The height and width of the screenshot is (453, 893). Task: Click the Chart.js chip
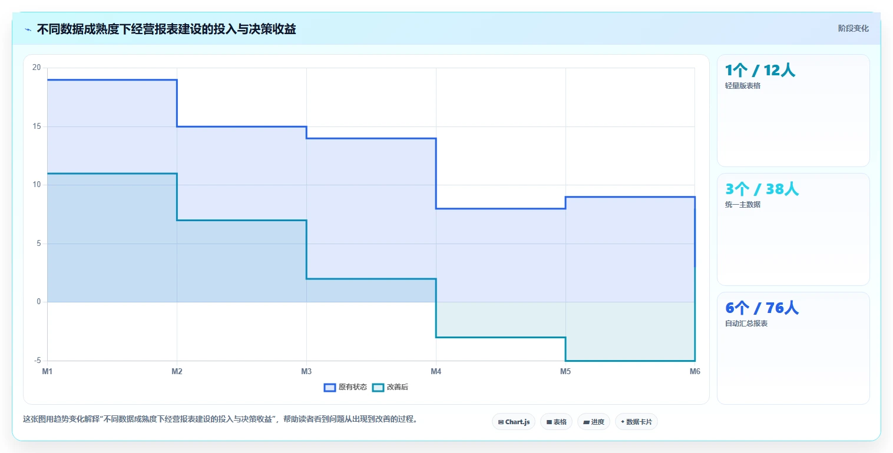514,422
